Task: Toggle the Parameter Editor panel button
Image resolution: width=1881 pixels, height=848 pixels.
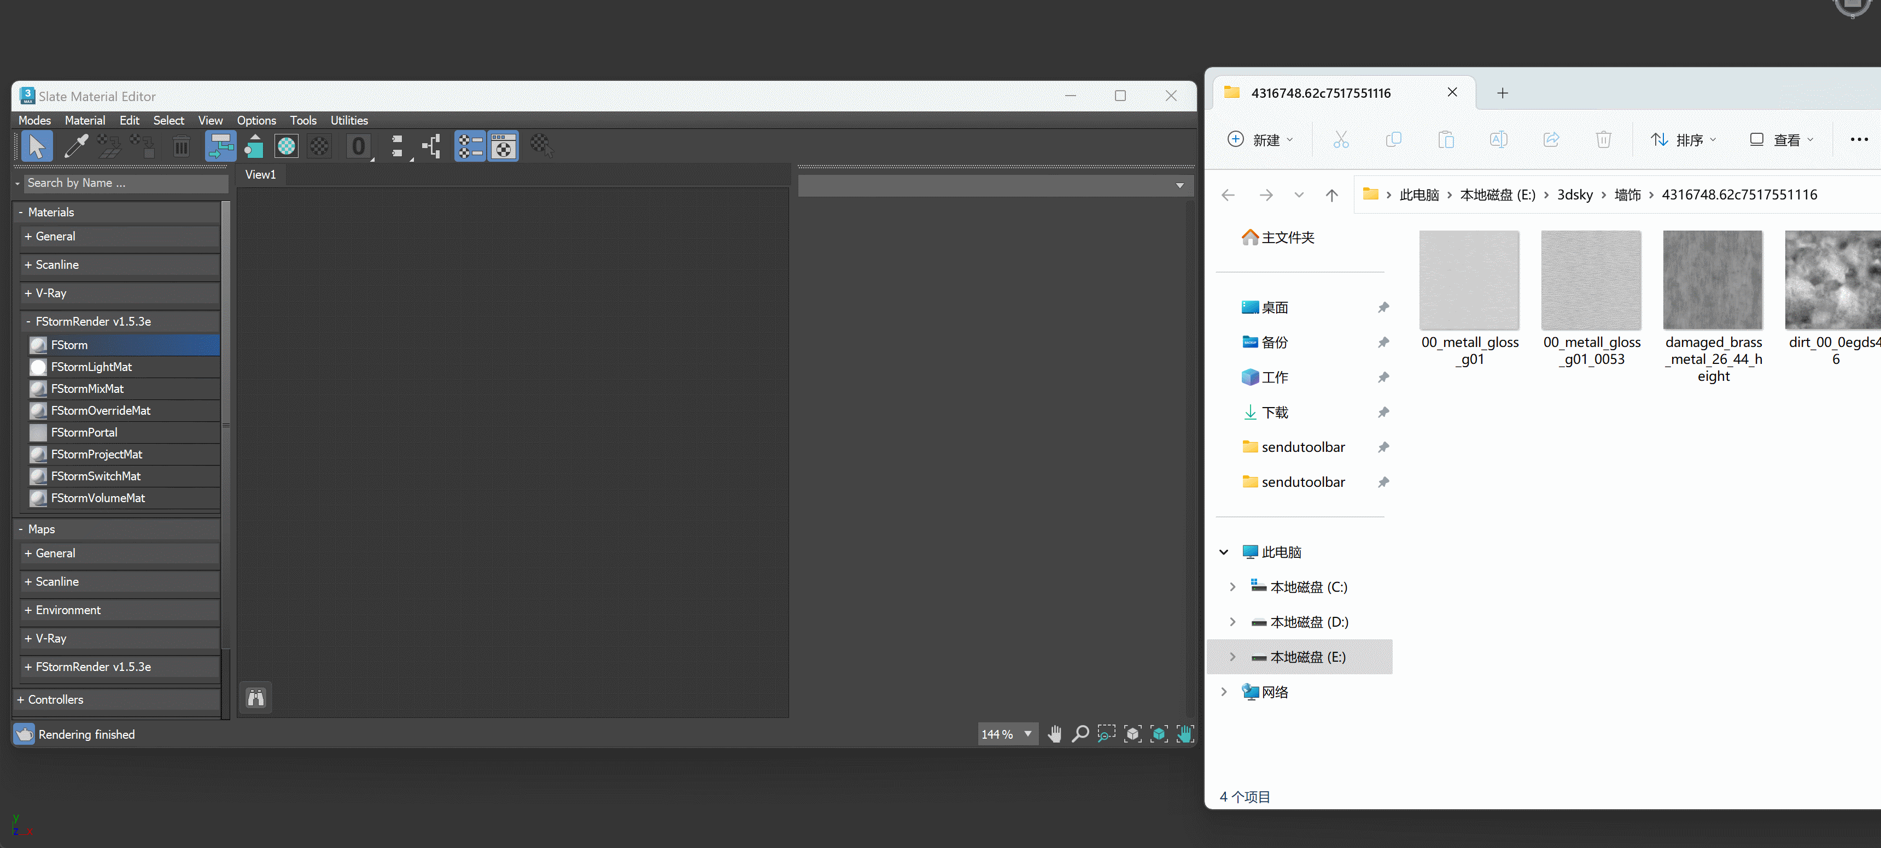Action: tap(503, 146)
